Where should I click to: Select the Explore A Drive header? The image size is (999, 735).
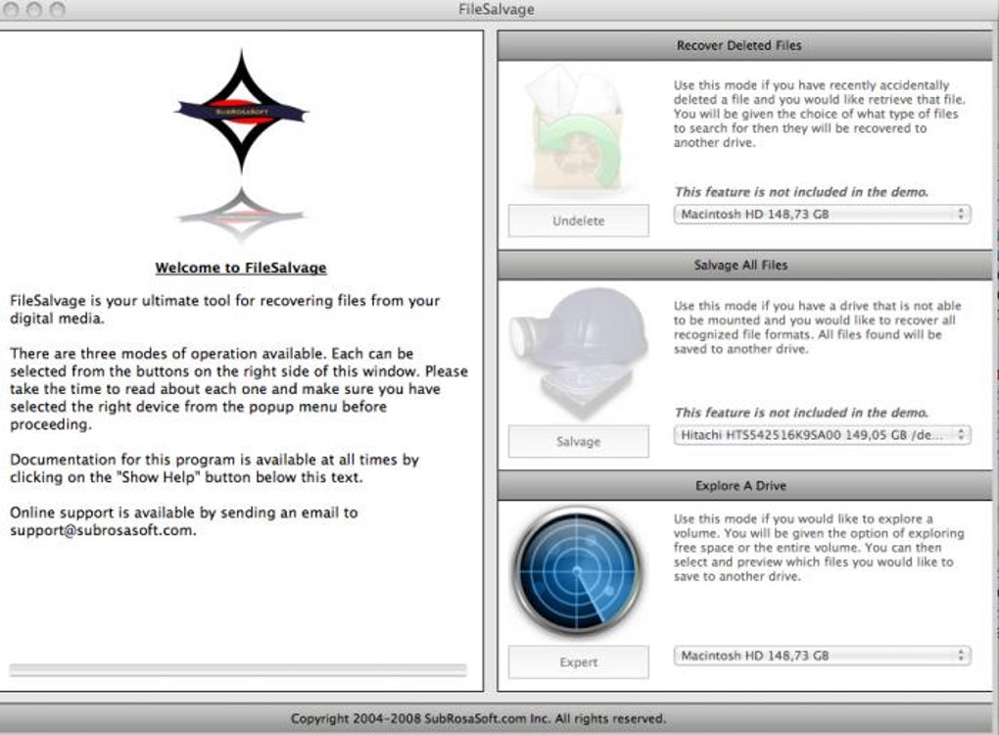tap(744, 486)
